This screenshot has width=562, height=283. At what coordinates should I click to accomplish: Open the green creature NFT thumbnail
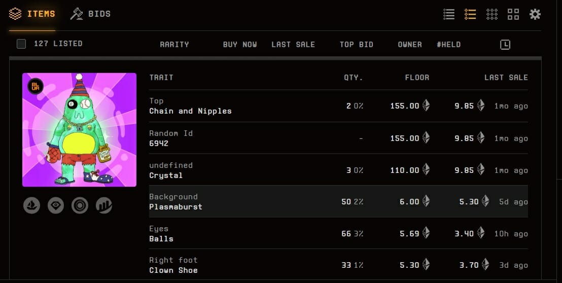pyautogui.click(x=79, y=130)
